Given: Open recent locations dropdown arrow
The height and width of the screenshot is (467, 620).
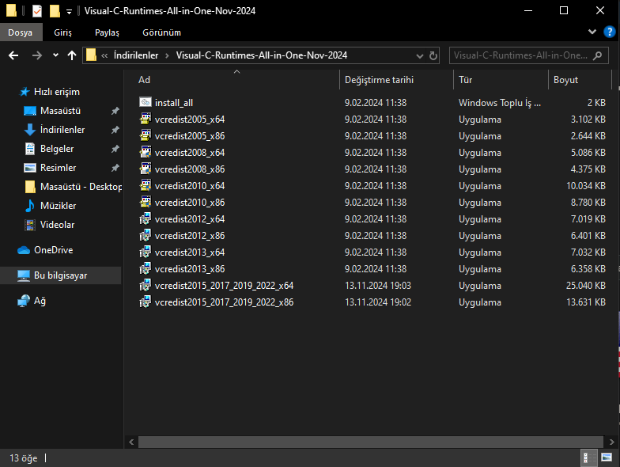Looking at the screenshot, I should (x=55, y=55).
